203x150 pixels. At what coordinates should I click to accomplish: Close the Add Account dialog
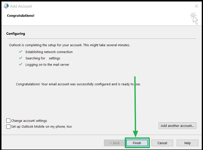coord(196,6)
